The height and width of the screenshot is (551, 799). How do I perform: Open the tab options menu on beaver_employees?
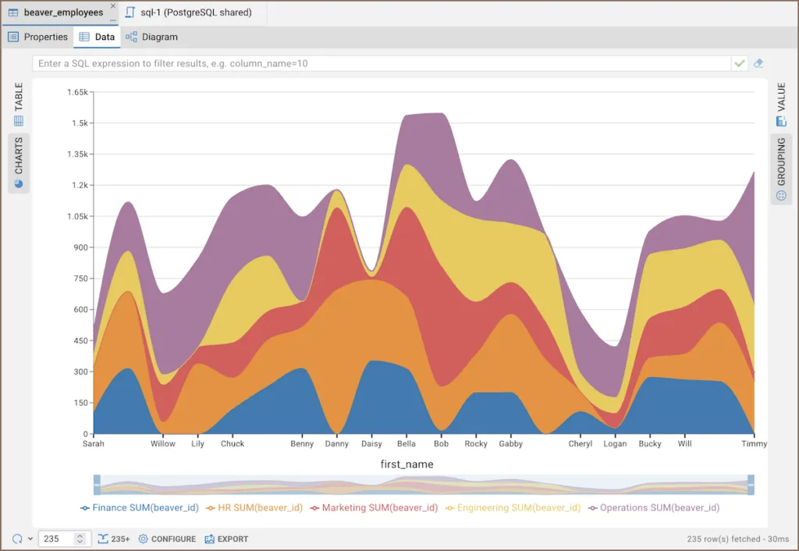[113, 20]
